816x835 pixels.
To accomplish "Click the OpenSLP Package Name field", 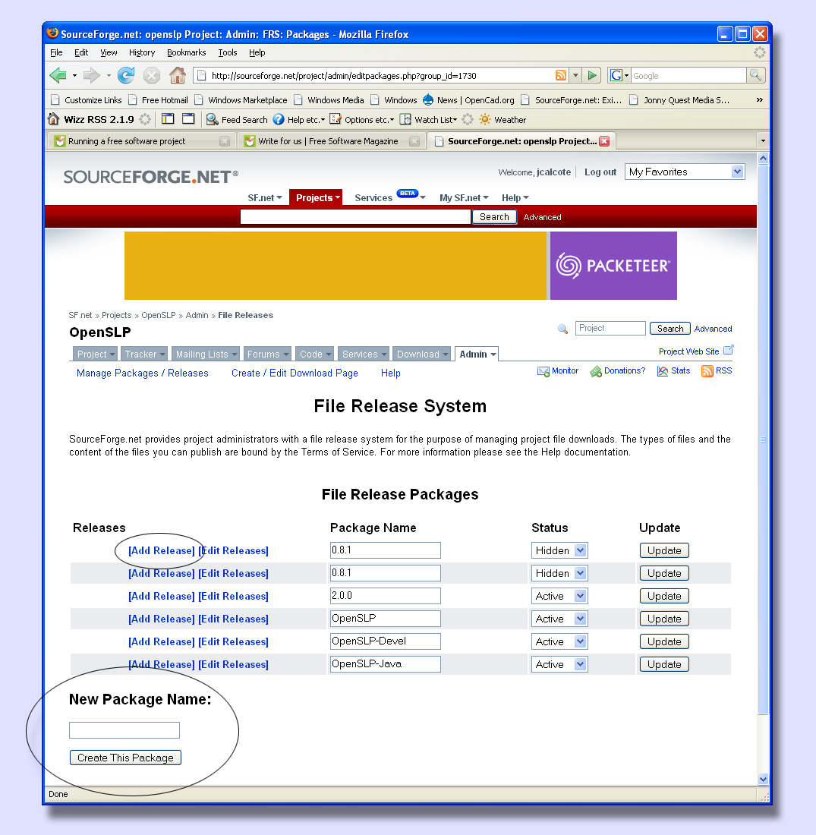I will pyautogui.click(x=385, y=619).
